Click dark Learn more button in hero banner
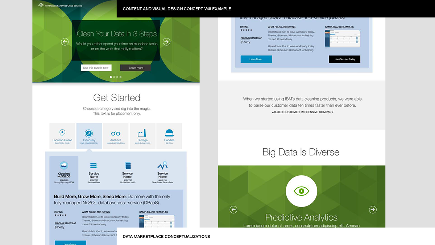 coord(136,68)
